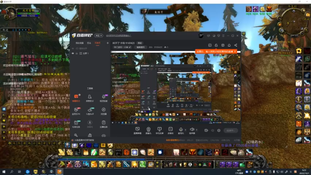The image size is (311, 175).
Task: Open the 弹幕助手 danmaku helper tool
Action: 76,98
